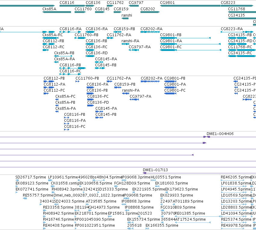Select EST RE55757.5prime
Image resolution: width=256 pixels, height=230 pixels.
38,195
